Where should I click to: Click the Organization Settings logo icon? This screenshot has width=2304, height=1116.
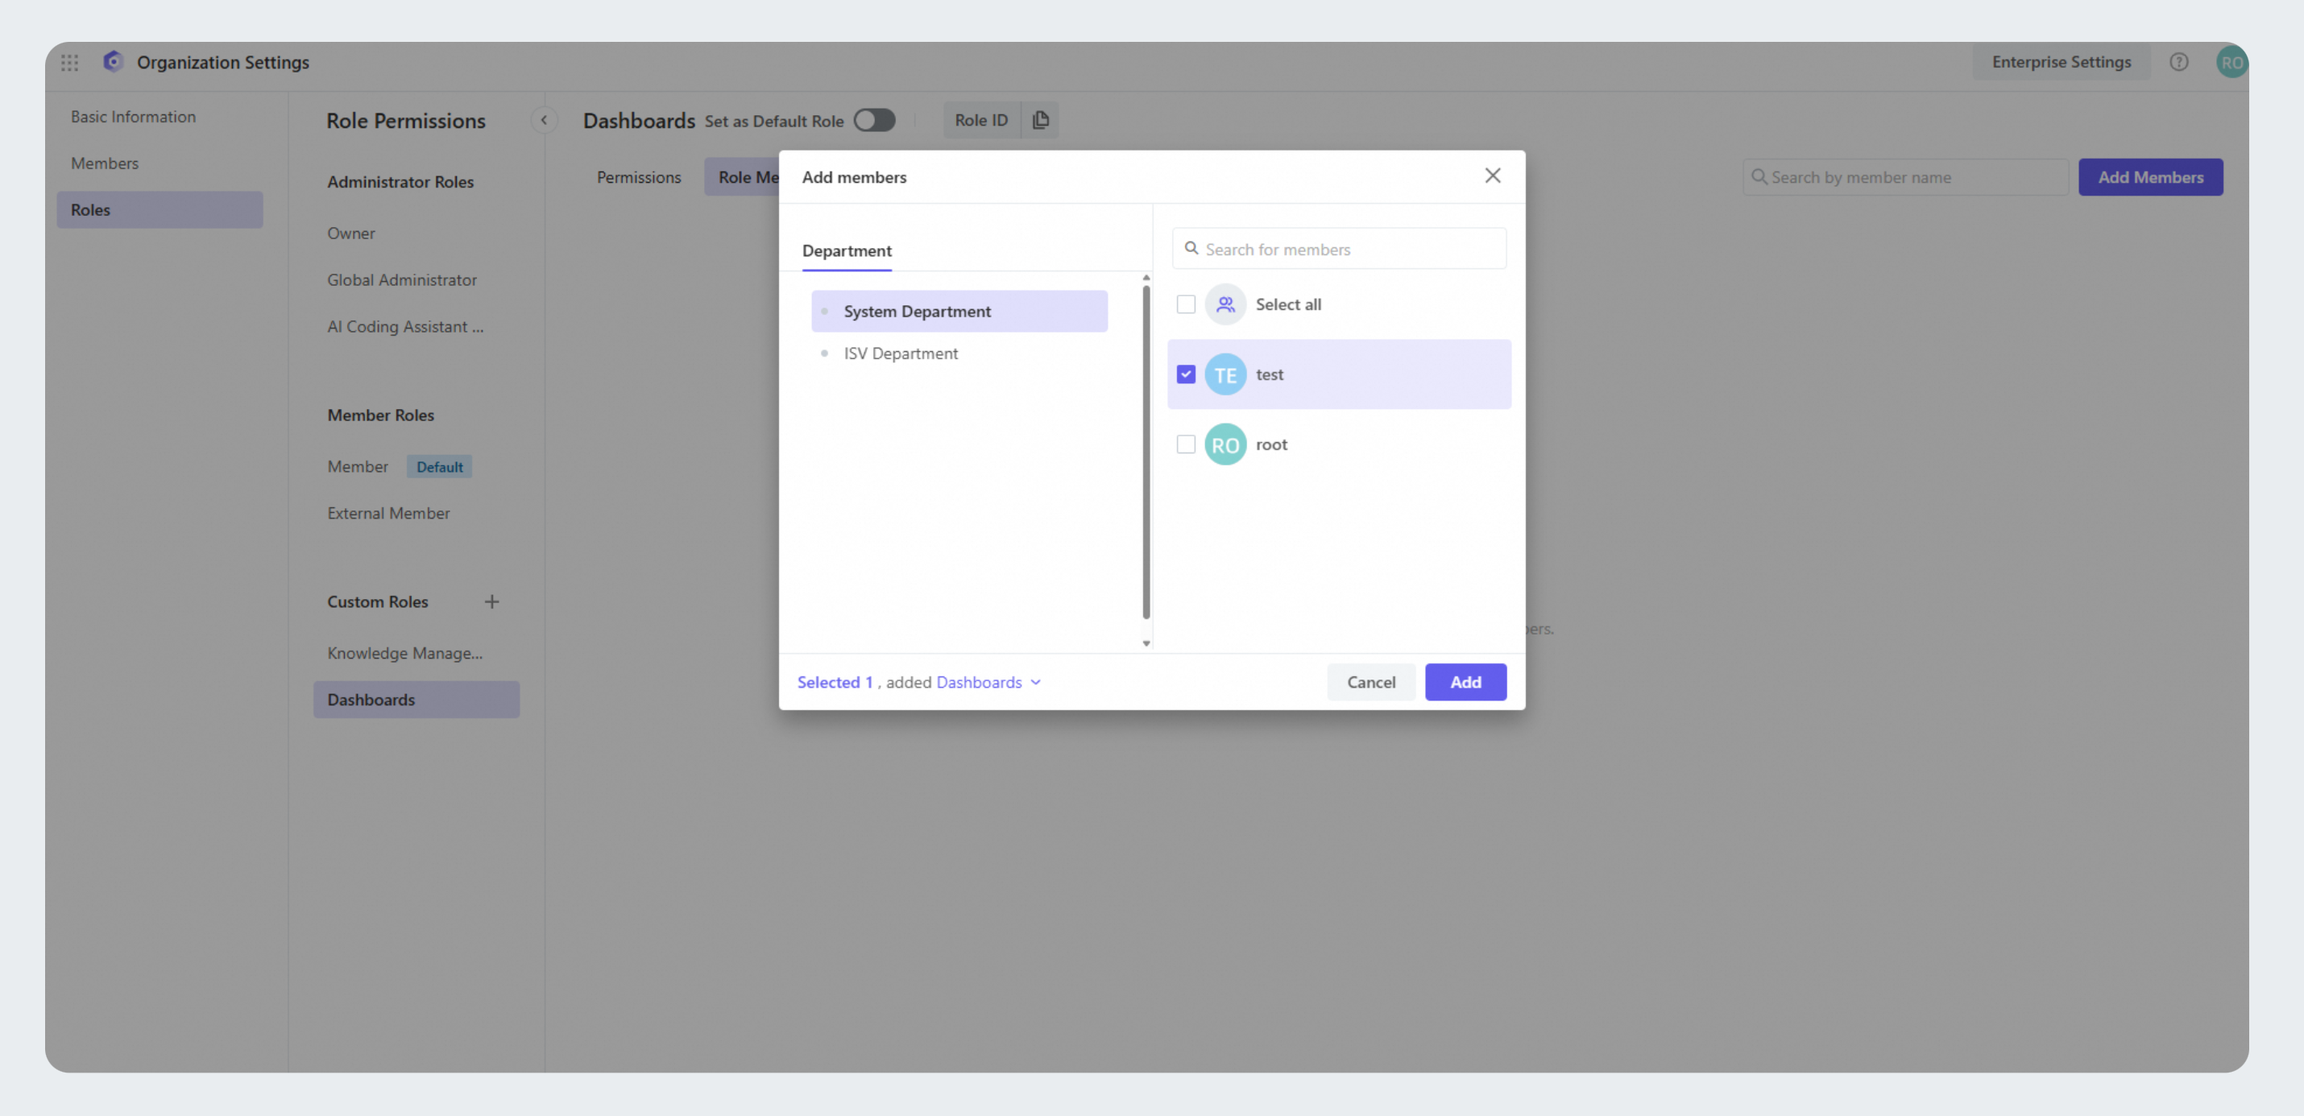coord(113,62)
